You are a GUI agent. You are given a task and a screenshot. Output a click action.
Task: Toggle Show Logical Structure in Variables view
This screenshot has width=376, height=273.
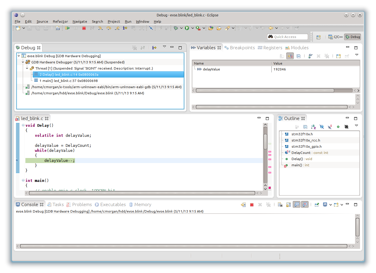[290, 56]
